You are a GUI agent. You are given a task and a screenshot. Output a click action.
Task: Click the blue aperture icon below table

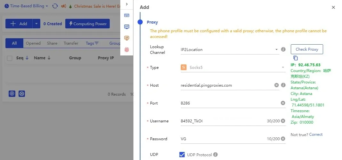click(12, 94)
